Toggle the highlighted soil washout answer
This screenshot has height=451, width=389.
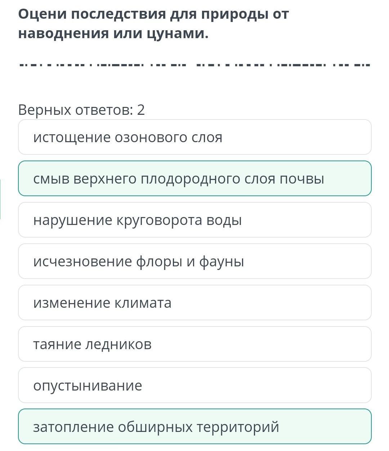point(194,179)
